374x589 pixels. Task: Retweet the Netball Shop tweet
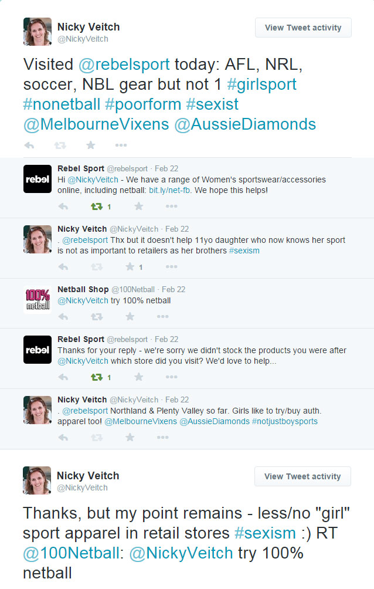(96, 317)
